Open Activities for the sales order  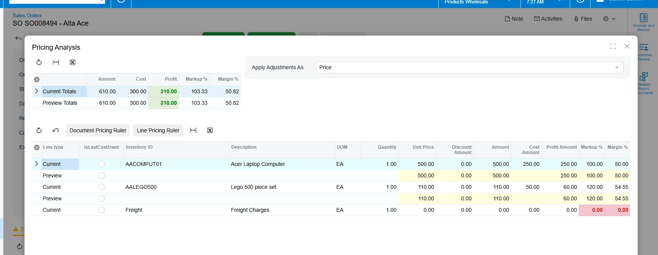tap(548, 19)
